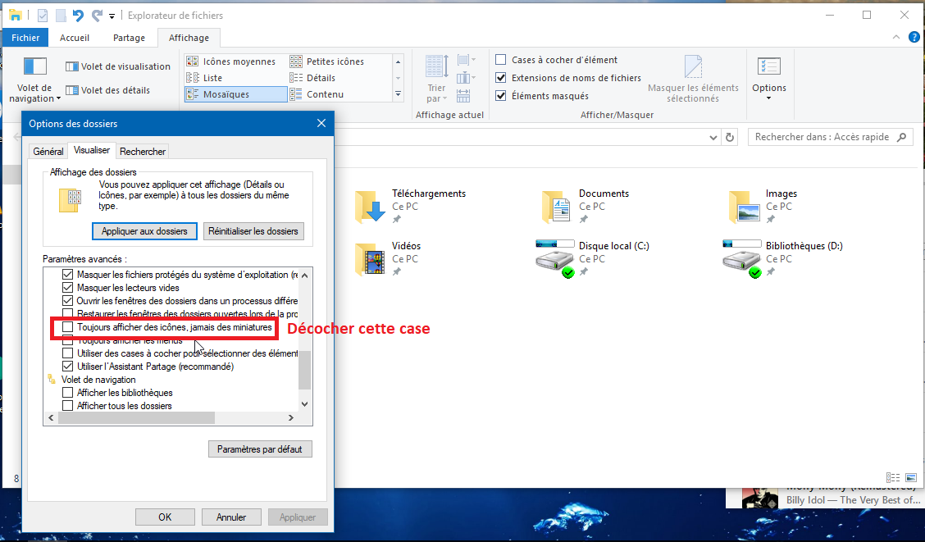
Task: Check Afficher les bibliothèques
Action: pos(68,393)
